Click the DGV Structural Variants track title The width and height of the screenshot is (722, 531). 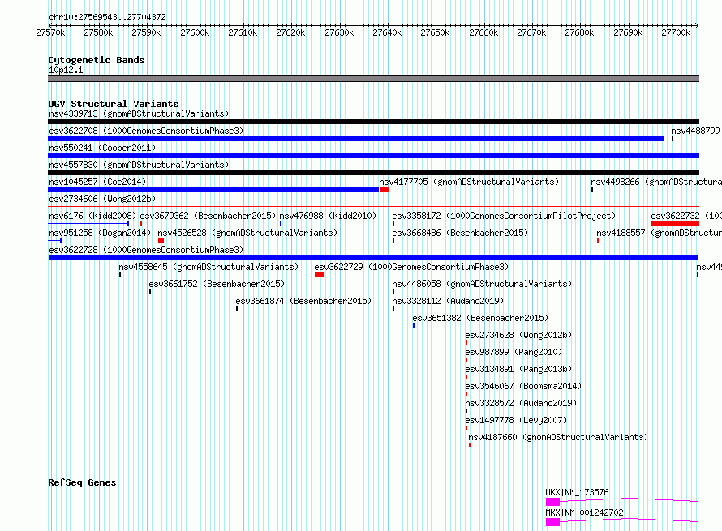(114, 104)
